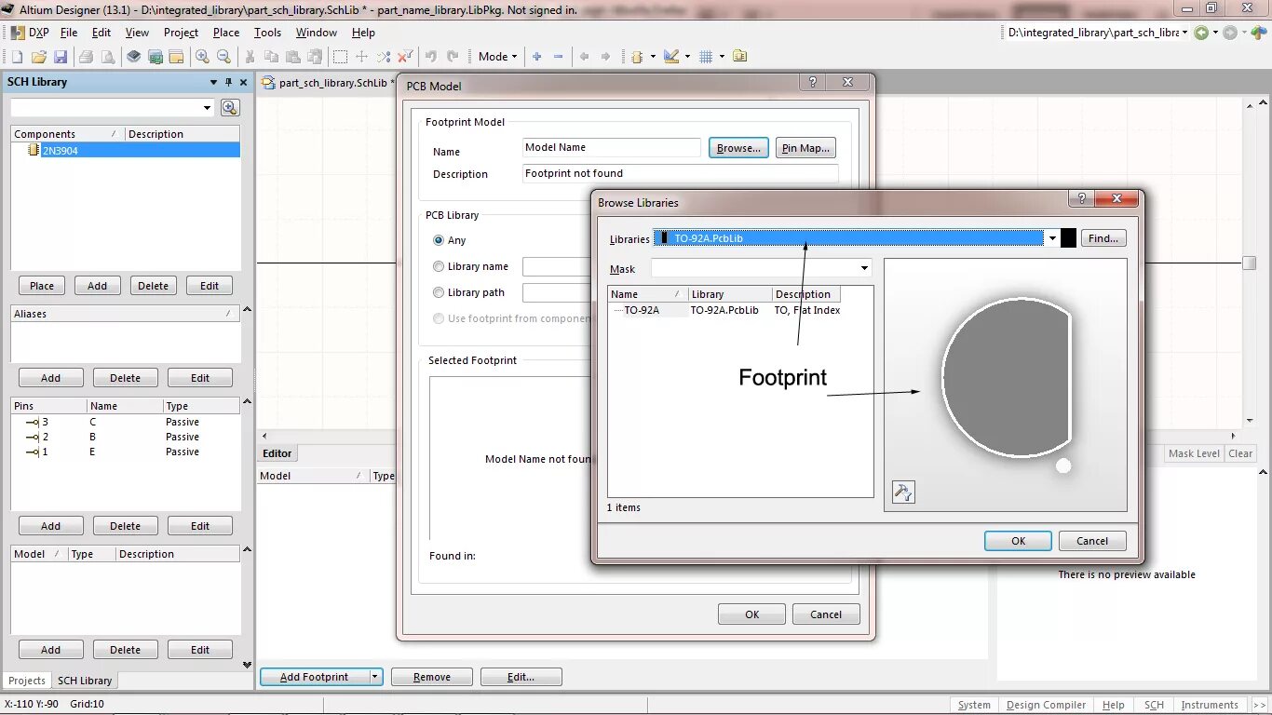Screen dimensions: 1272x715
Task: Open the SCH Library filter dropdown
Action: pos(207,108)
